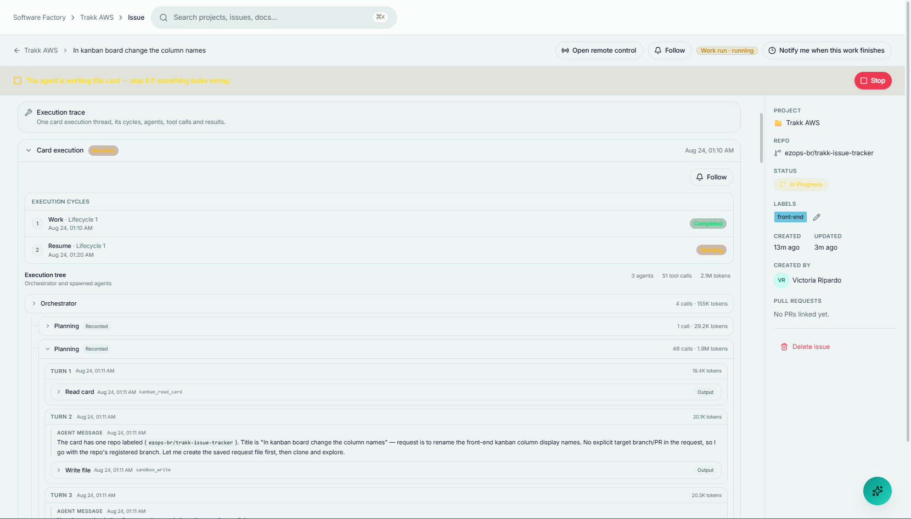Screen dimensions: 911x519
Task: Edit labels with the pencil icon
Action: click(817, 217)
